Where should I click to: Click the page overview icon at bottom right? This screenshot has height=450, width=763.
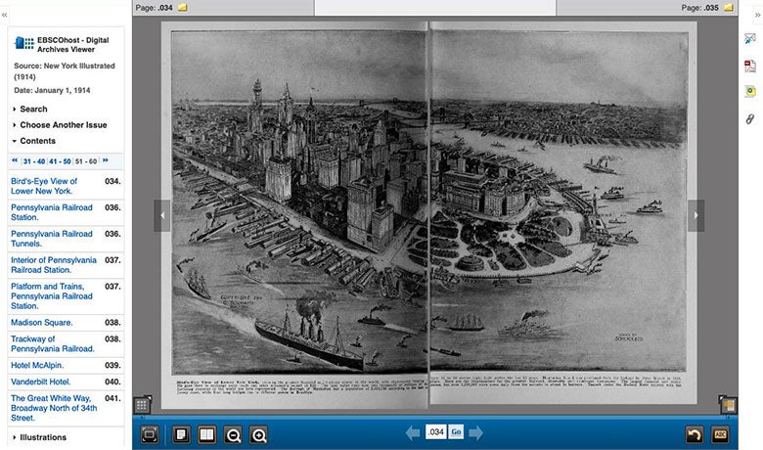[728, 405]
